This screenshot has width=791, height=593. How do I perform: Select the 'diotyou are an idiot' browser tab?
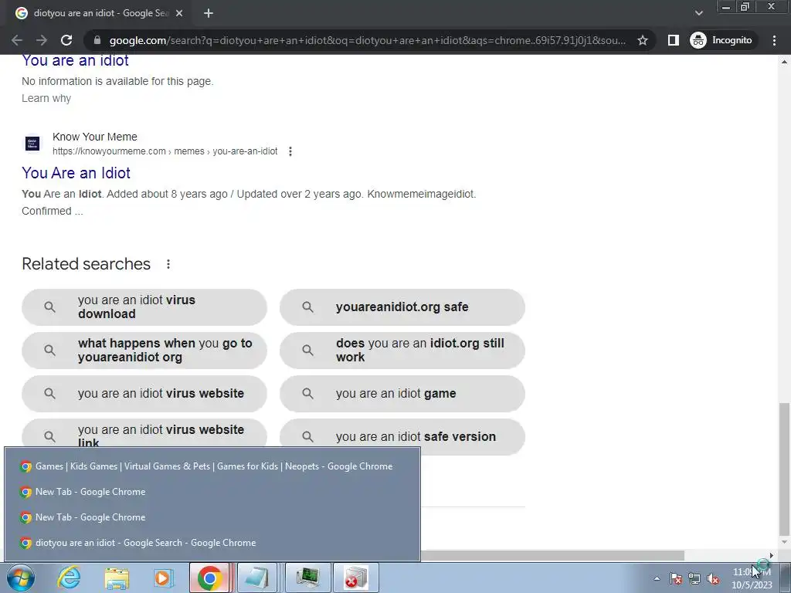point(96,14)
